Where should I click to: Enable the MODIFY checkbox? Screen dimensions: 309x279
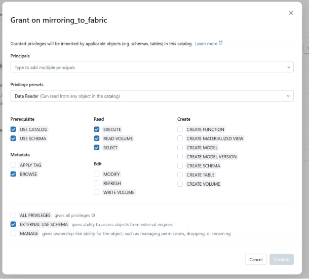click(97, 174)
